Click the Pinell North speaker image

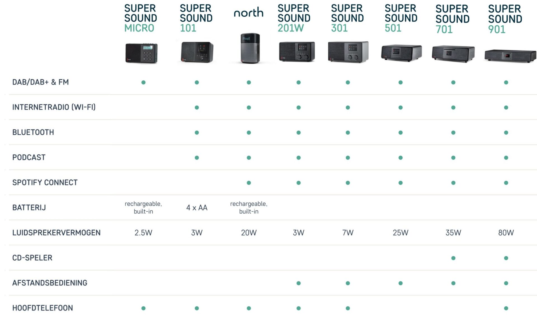(x=250, y=48)
